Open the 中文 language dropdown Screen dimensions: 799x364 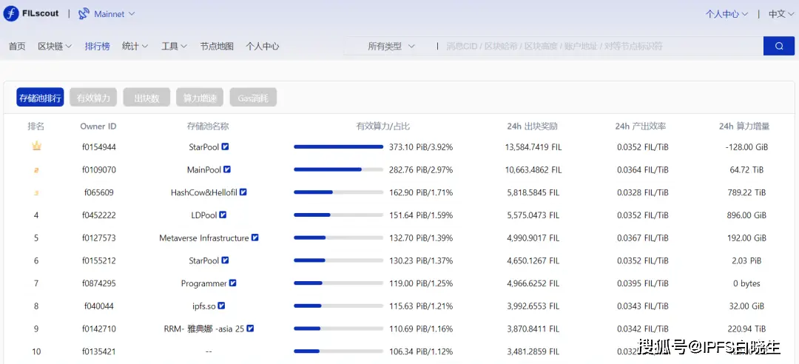point(783,14)
